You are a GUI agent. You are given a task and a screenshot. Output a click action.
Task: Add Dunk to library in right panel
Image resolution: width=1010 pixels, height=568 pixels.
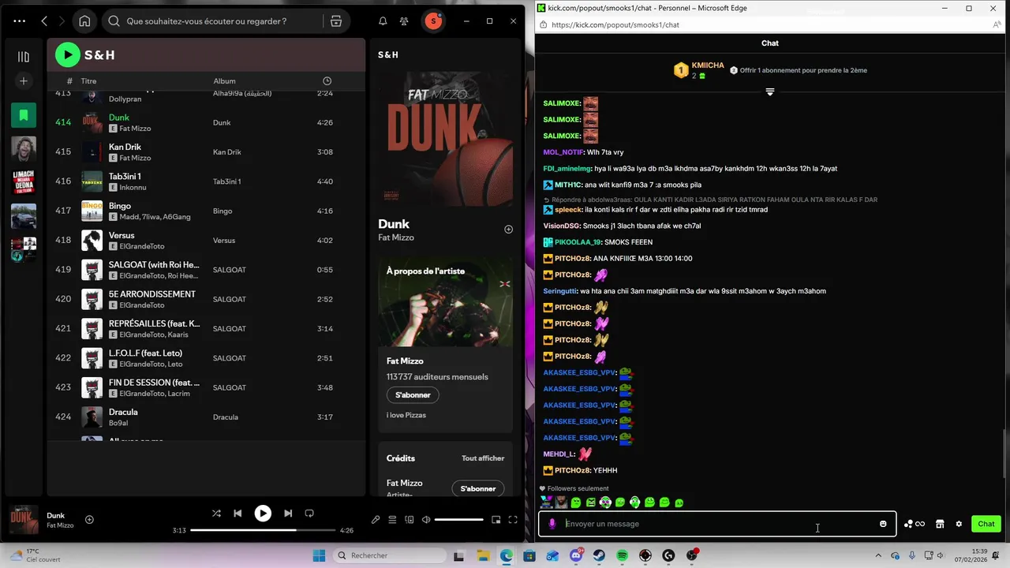click(508, 230)
